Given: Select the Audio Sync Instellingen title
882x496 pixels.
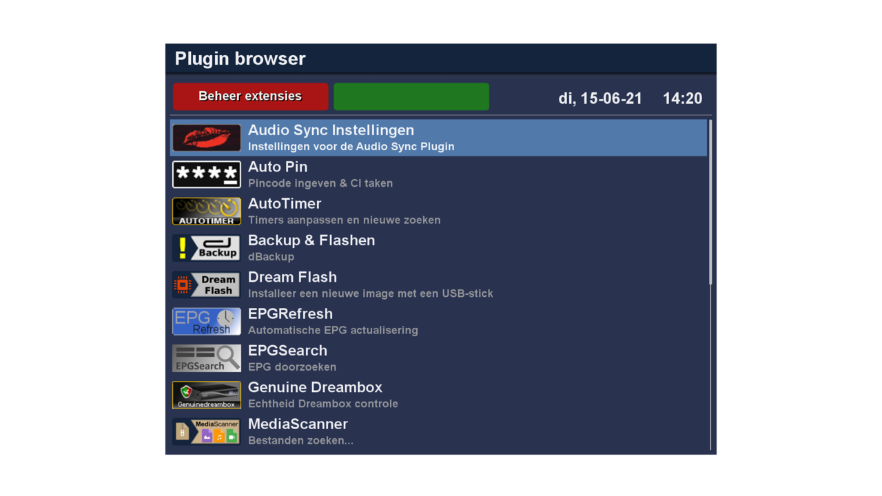Looking at the screenshot, I should pyautogui.click(x=331, y=130).
